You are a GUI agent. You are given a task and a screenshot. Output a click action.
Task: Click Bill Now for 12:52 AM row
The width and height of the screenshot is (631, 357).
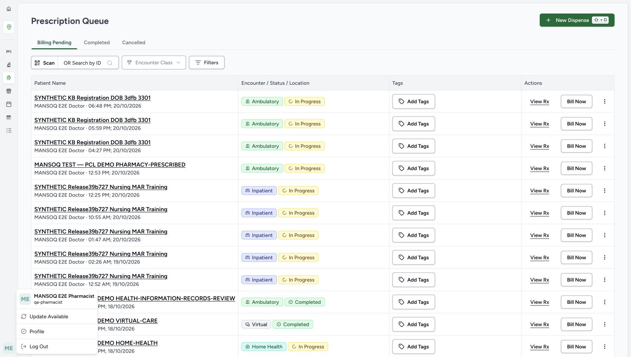(576, 280)
